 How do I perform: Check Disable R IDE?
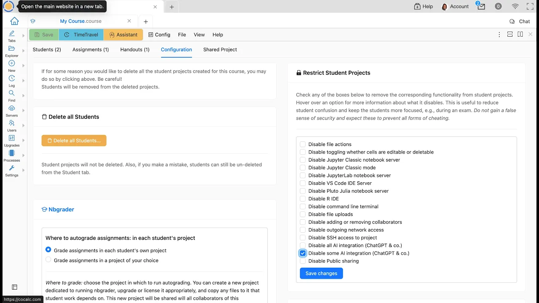(x=303, y=199)
